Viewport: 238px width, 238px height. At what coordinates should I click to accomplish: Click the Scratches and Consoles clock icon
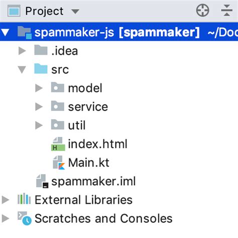point(25,218)
